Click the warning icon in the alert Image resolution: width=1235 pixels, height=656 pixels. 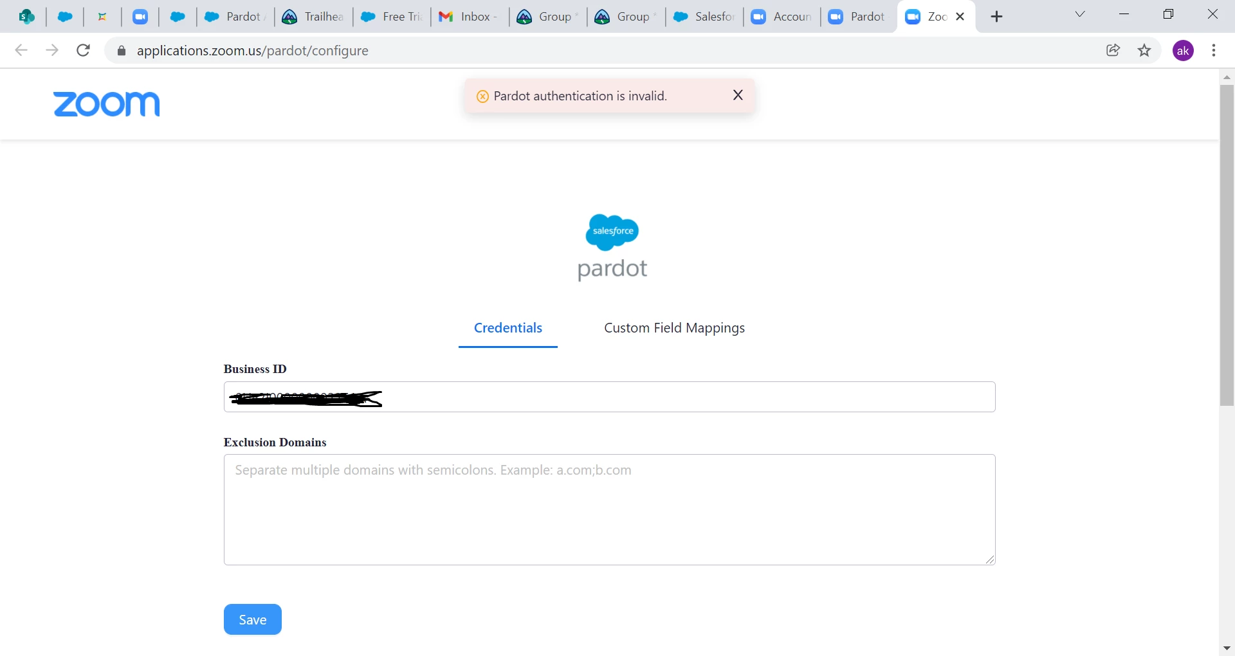482,96
